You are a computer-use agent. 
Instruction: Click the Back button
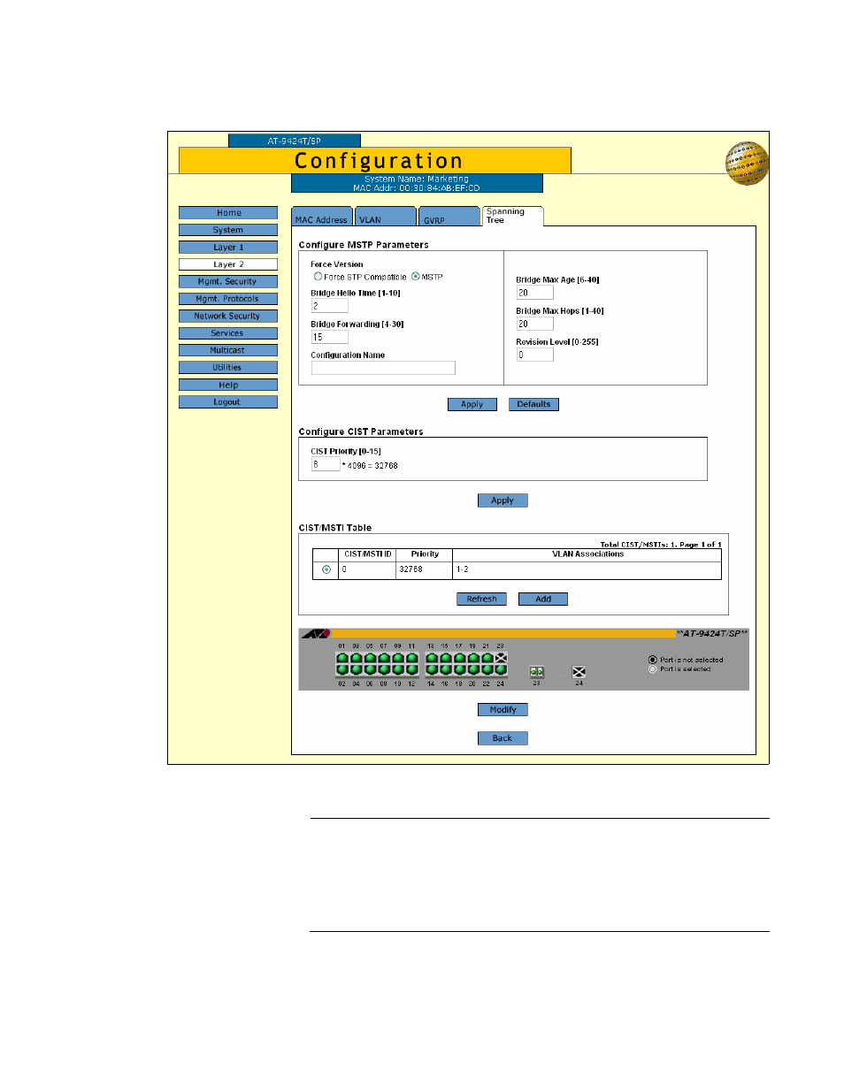[503, 737]
